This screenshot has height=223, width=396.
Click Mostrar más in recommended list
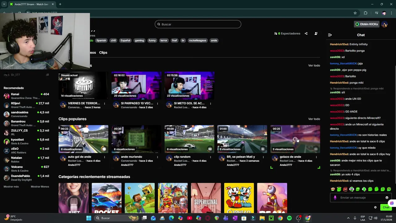(11, 187)
